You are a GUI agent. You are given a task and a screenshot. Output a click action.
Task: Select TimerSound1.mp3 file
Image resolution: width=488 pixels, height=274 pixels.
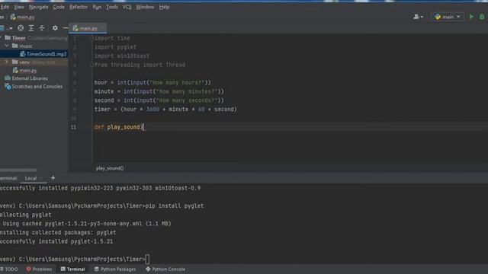(x=43, y=54)
